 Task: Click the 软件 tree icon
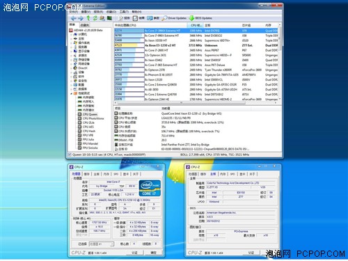pyautogui.click(x=75, y=77)
